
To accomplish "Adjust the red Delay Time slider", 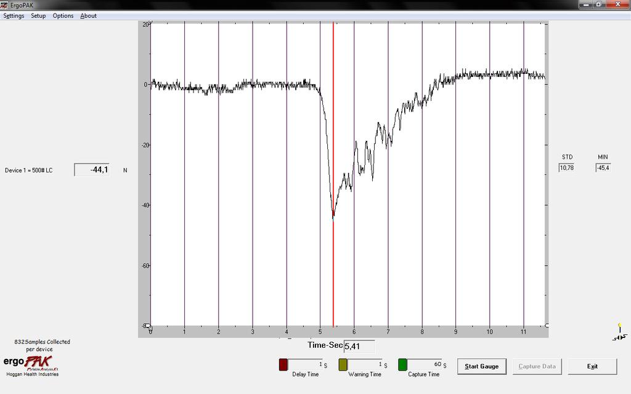I will pos(283,364).
